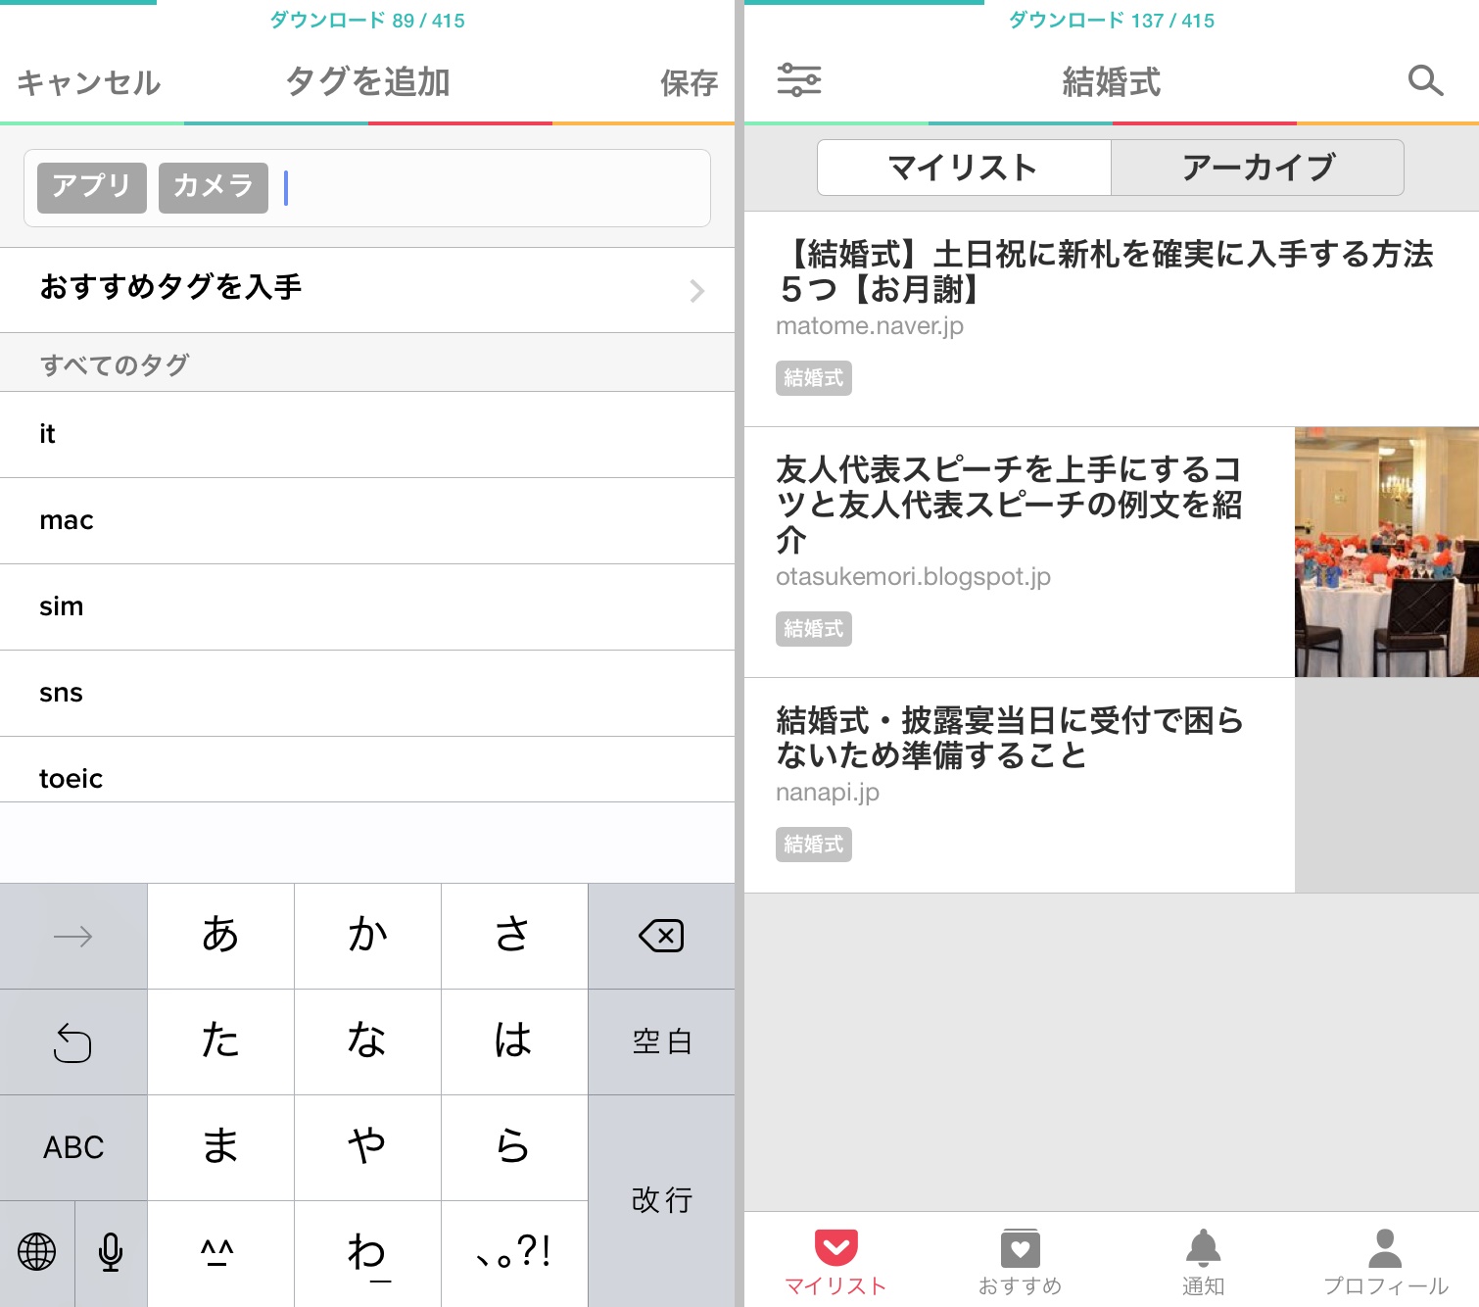Tap the ら keyboard key
Viewport: 1479px width, 1307px height.
click(514, 1147)
